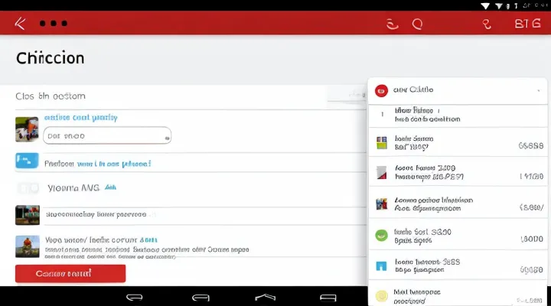Click the blue square icon in the right list

coord(381,266)
